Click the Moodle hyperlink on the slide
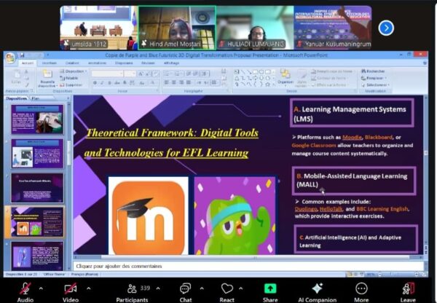Screen dimensions: 437x303 [x=353, y=138]
